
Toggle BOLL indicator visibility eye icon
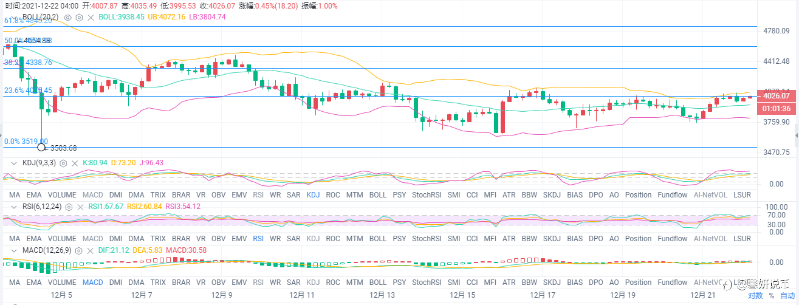[x=67, y=18]
